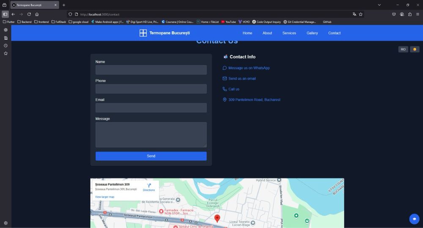Click Farmadex Farmacie marker on map
Image resolution: width=423 pixels, height=228 pixels.
click(x=161, y=211)
